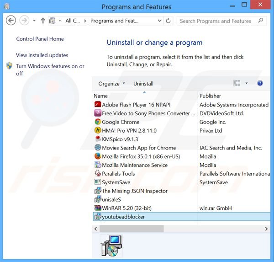Refresh the Programs and Features list
This screenshot has height=262, width=274.
coord(168,21)
